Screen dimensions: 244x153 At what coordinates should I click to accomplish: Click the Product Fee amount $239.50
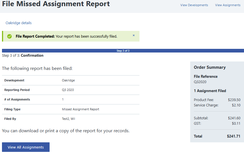[234, 100]
